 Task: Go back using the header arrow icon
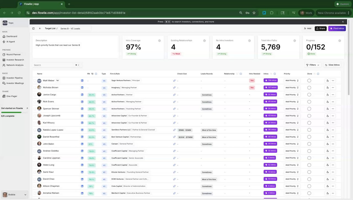(x=40, y=29)
